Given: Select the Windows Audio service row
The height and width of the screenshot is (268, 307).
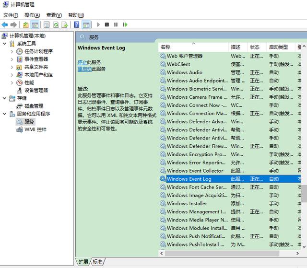Looking at the screenshot, I should pos(230,72).
